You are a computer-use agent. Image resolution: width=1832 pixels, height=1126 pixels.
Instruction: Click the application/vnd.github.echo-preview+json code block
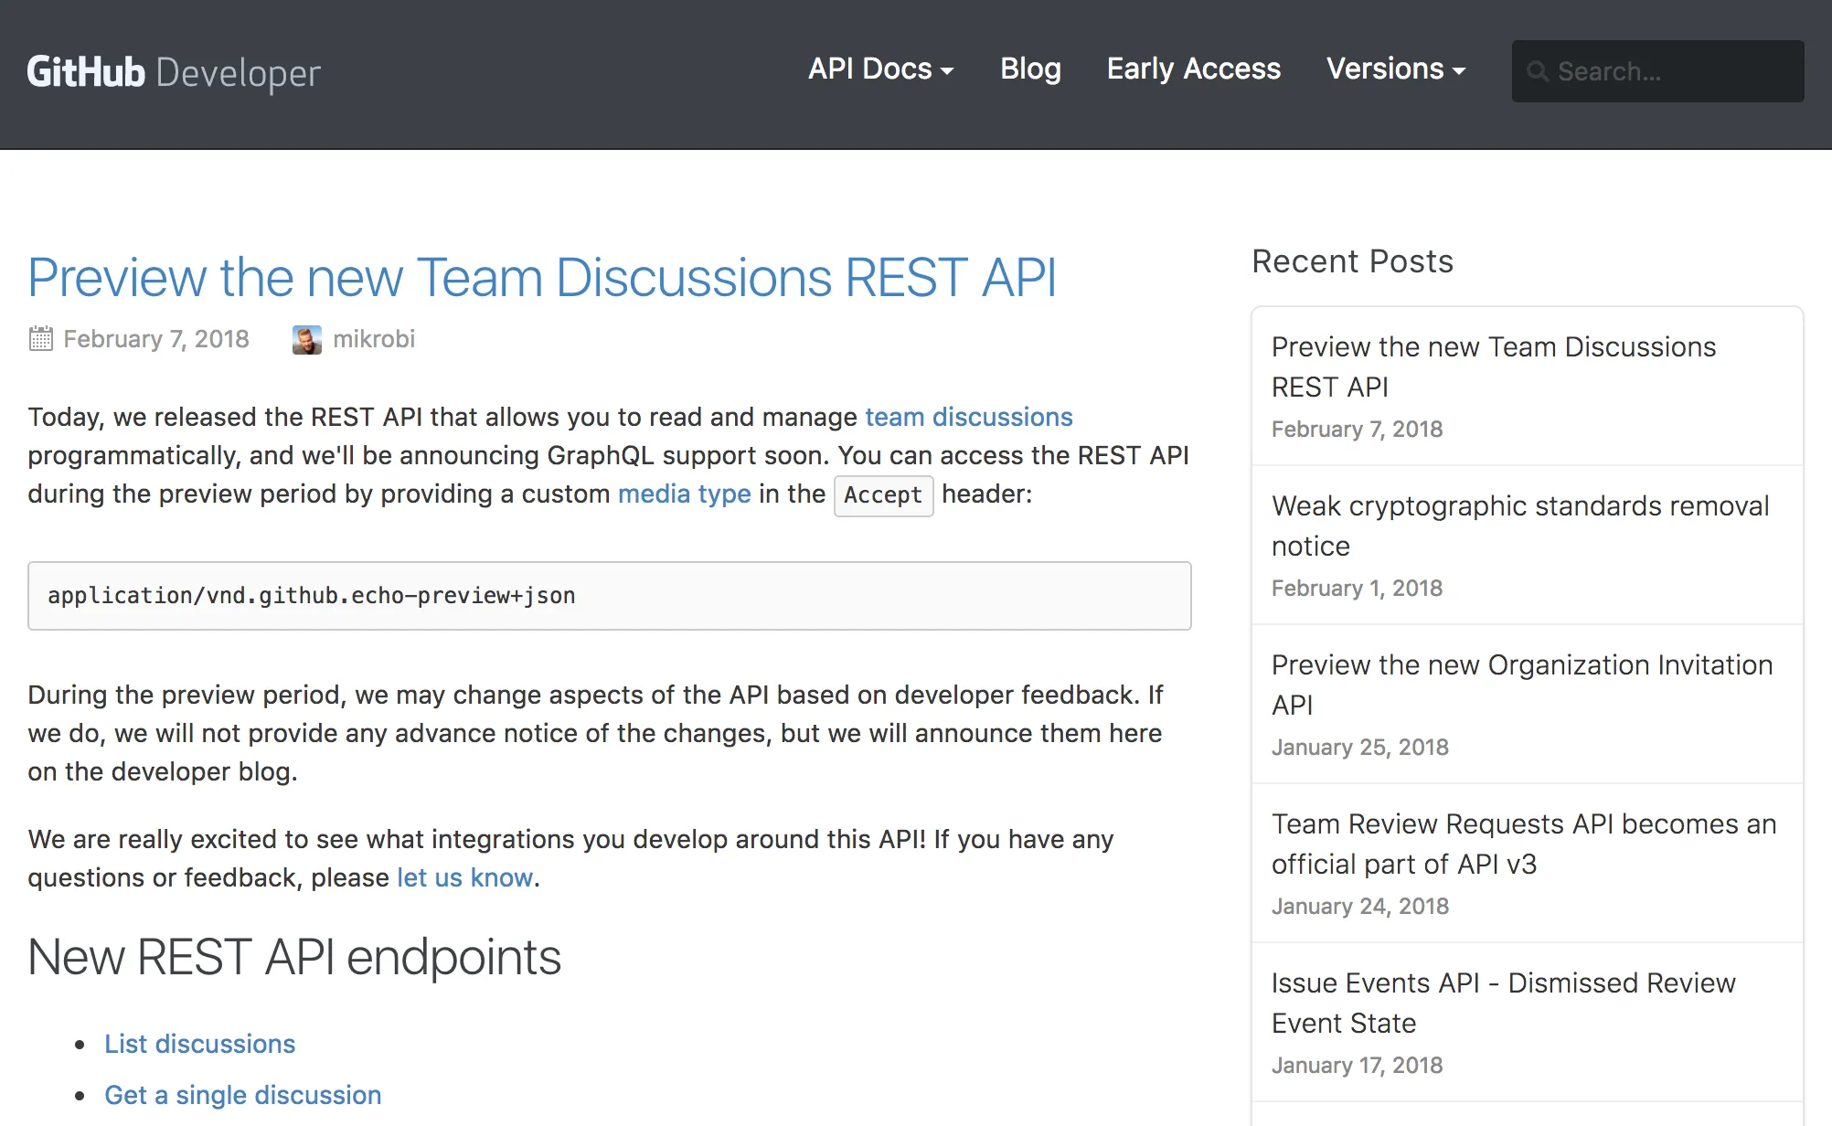tap(610, 596)
